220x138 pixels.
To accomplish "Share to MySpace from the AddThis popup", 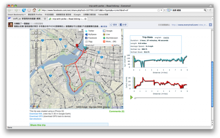I will coord(91,34).
